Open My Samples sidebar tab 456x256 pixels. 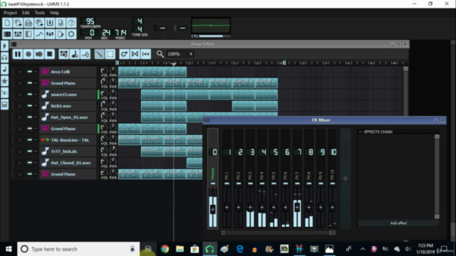point(4,70)
